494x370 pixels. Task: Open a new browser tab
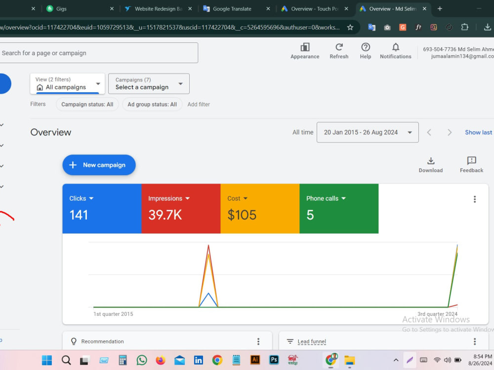click(440, 9)
